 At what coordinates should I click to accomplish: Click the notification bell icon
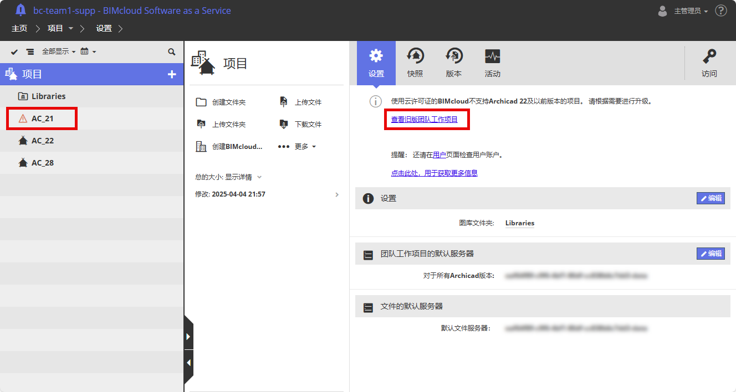pos(21,10)
